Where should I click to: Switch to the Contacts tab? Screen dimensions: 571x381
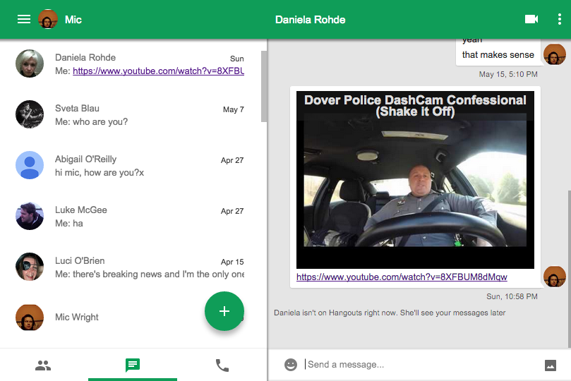pos(43,365)
